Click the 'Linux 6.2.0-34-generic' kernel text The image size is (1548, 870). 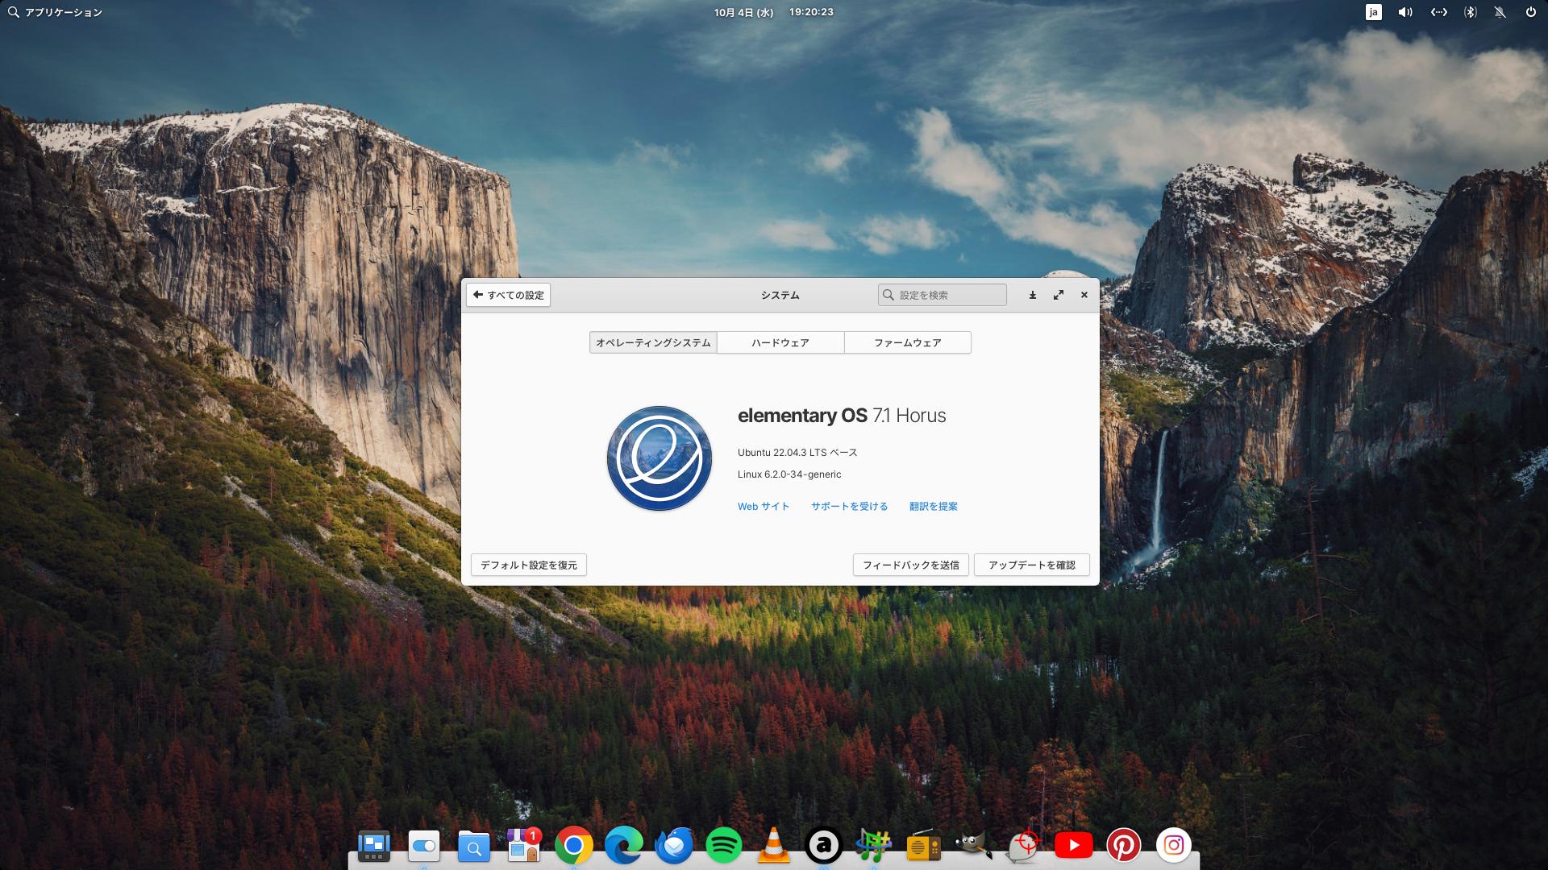tap(789, 474)
